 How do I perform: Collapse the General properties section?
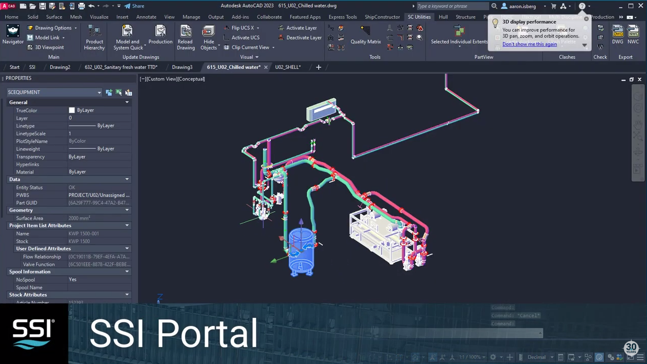tap(127, 102)
